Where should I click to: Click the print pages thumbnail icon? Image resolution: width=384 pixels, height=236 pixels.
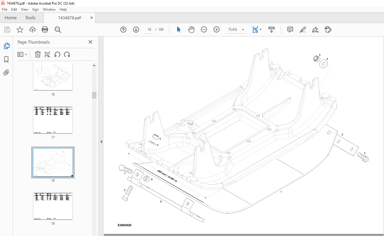47,54
